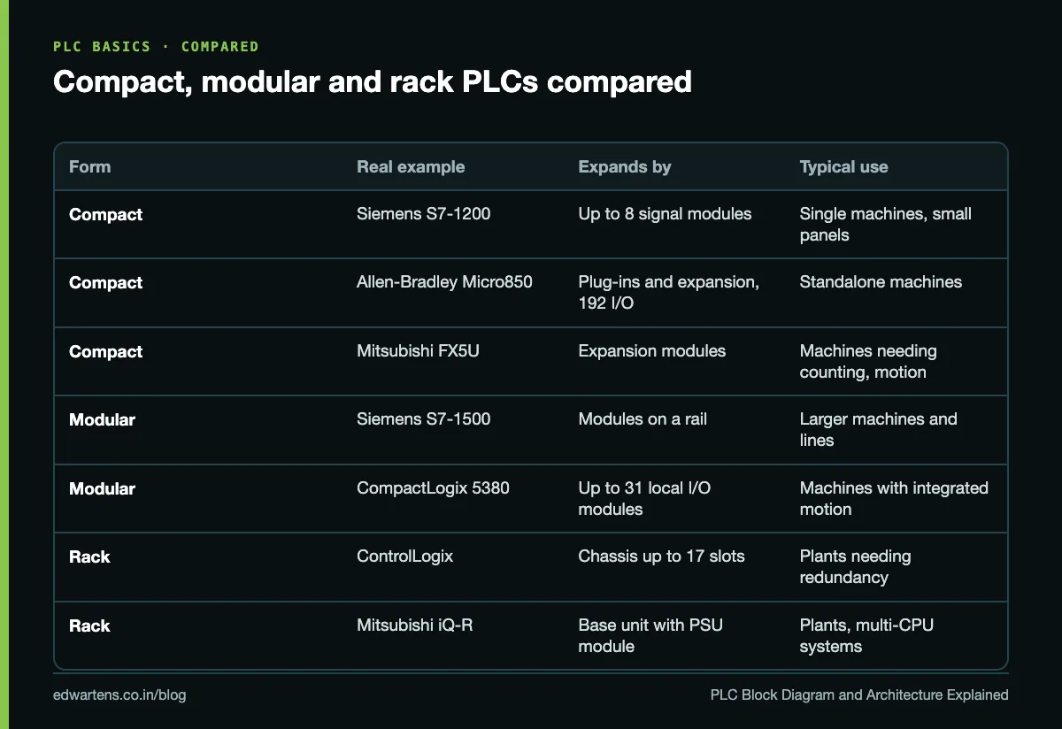Screen dimensions: 1062x729
Task: Click 'Machines with integrated motion' cell
Action: click(894, 499)
